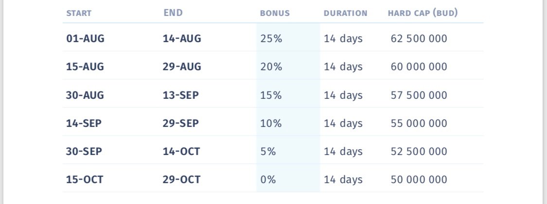This screenshot has width=547, height=204.
Task: Select the 14-OCT end date
Action: (181, 152)
